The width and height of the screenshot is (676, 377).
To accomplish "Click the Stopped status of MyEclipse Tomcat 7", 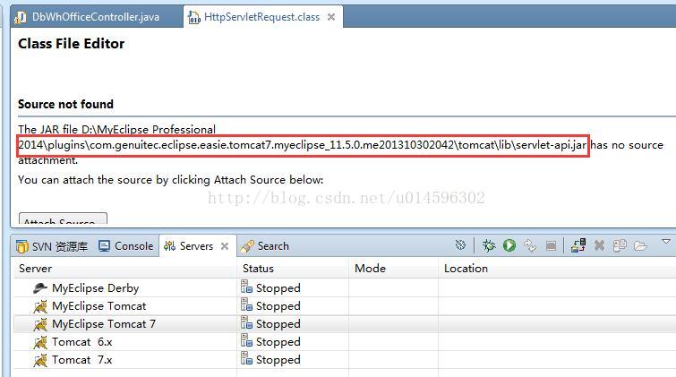I will [278, 324].
